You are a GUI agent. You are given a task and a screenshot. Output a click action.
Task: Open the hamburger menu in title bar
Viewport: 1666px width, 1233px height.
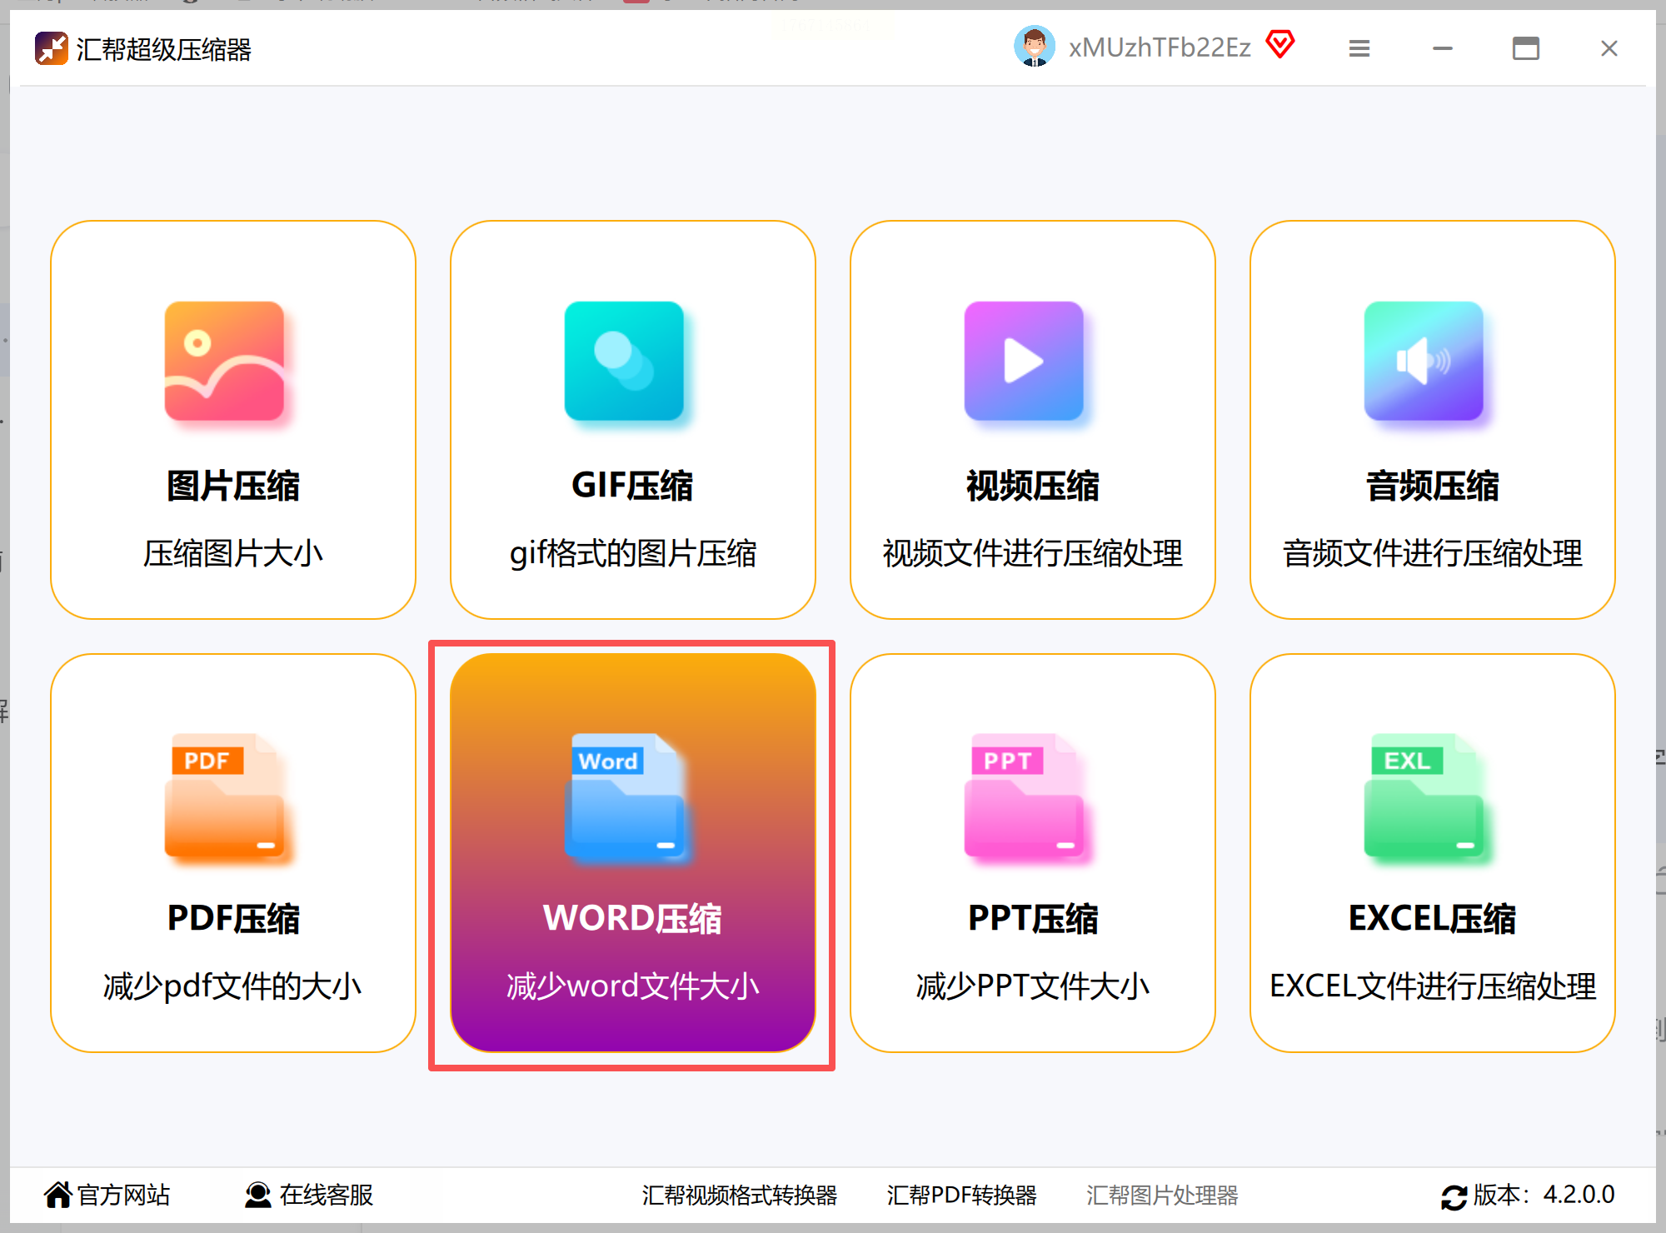pos(1359,49)
